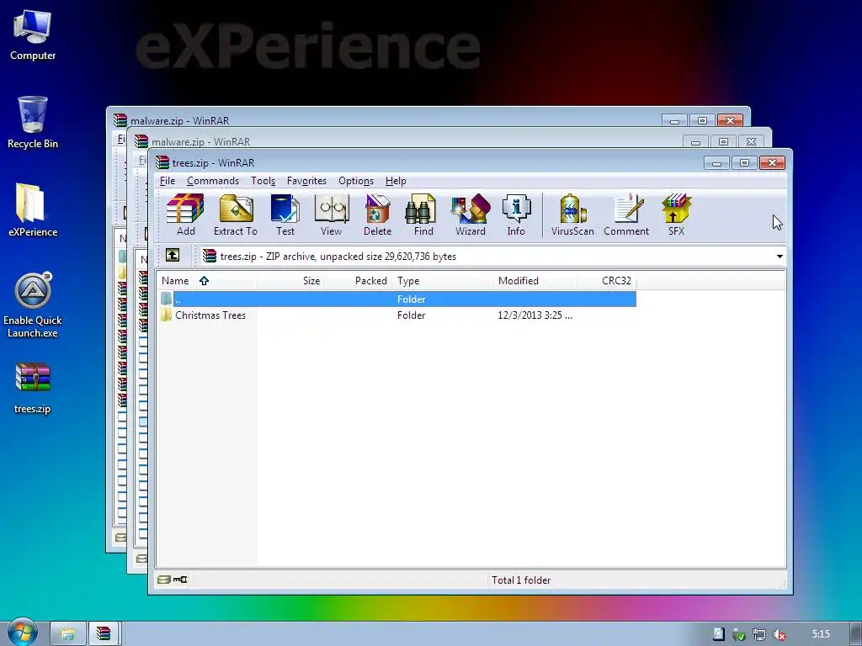Image resolution: width=862 pixels, height=646 pixels.
Task: Open Windows Explorer from the taskbar
Action: click(67, 634)
